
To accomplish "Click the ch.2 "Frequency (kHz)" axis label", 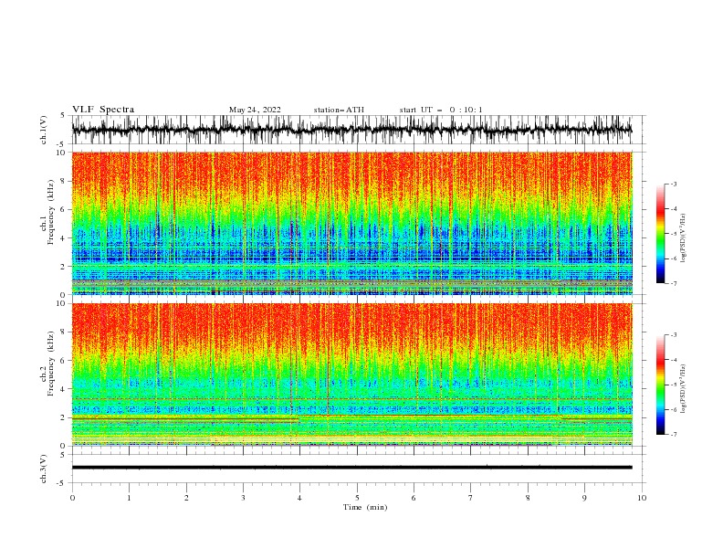I will 51,364.
